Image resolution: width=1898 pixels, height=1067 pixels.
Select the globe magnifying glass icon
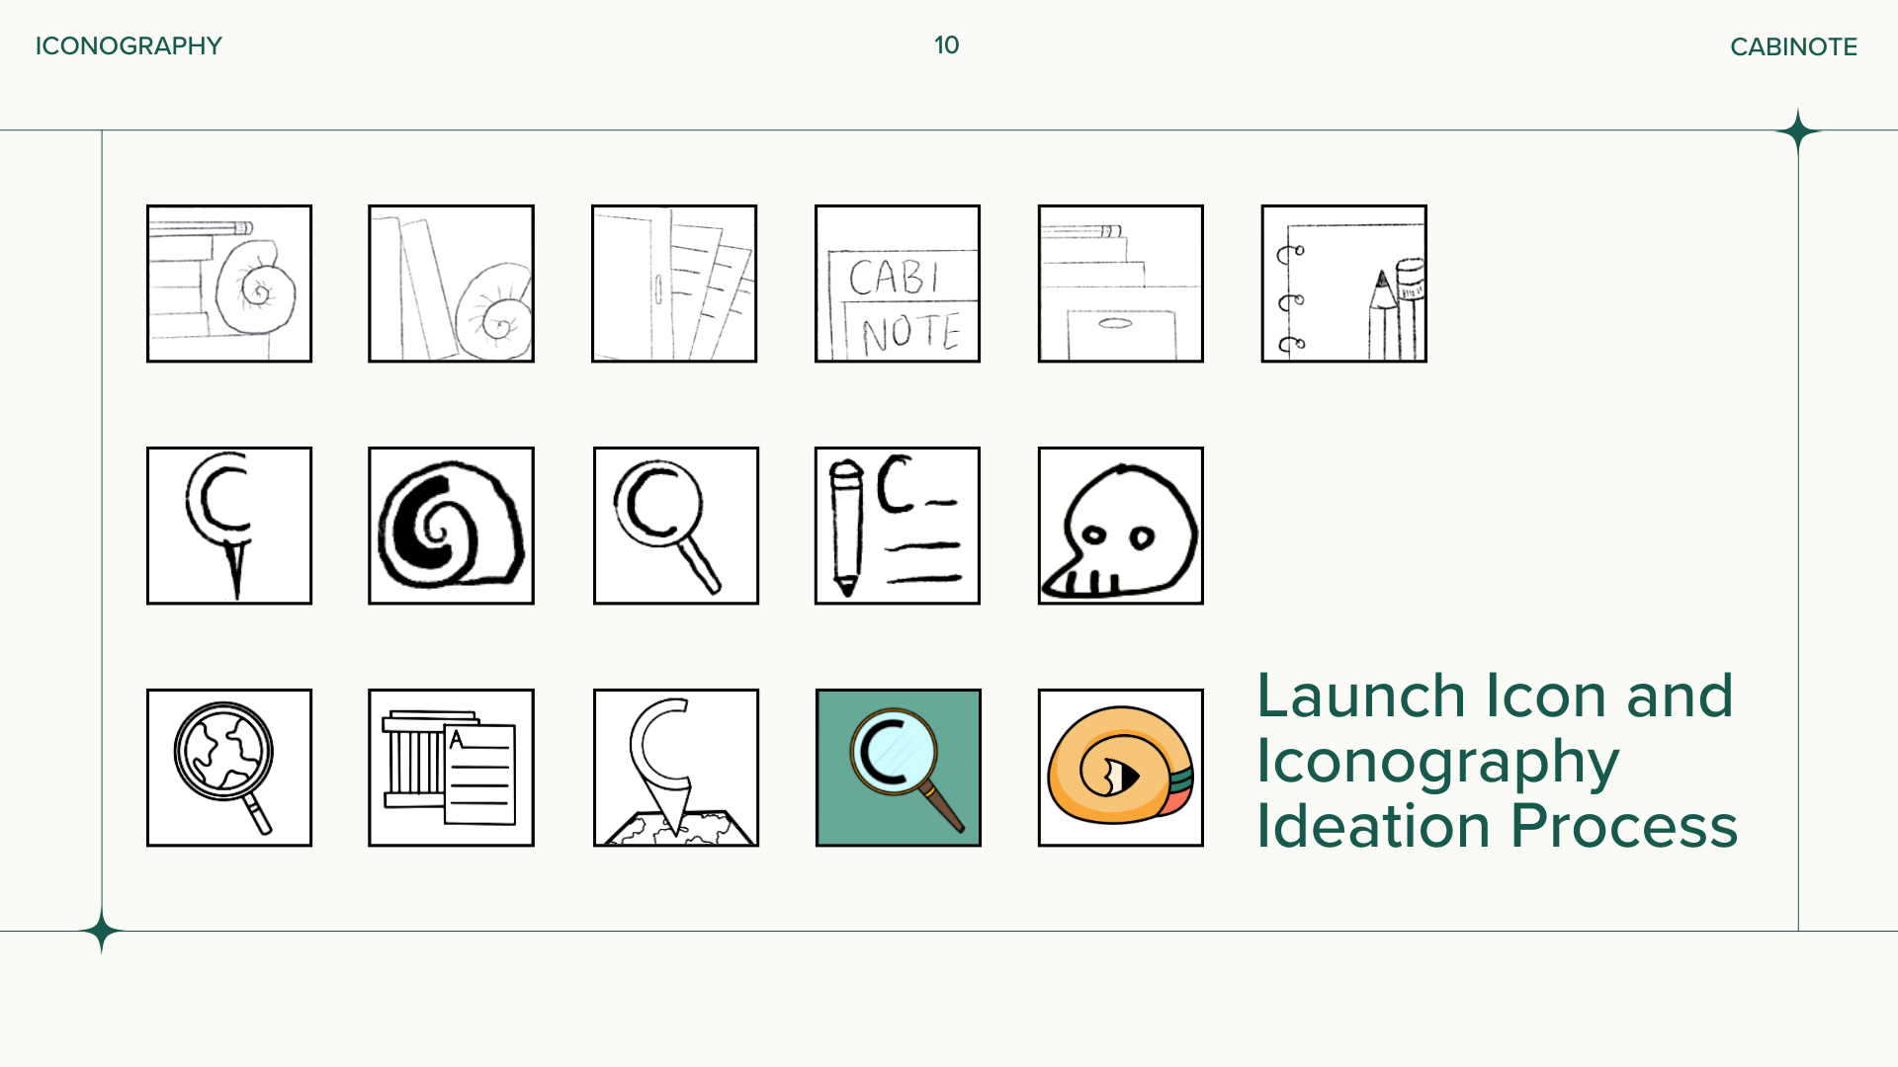[228, 768]
